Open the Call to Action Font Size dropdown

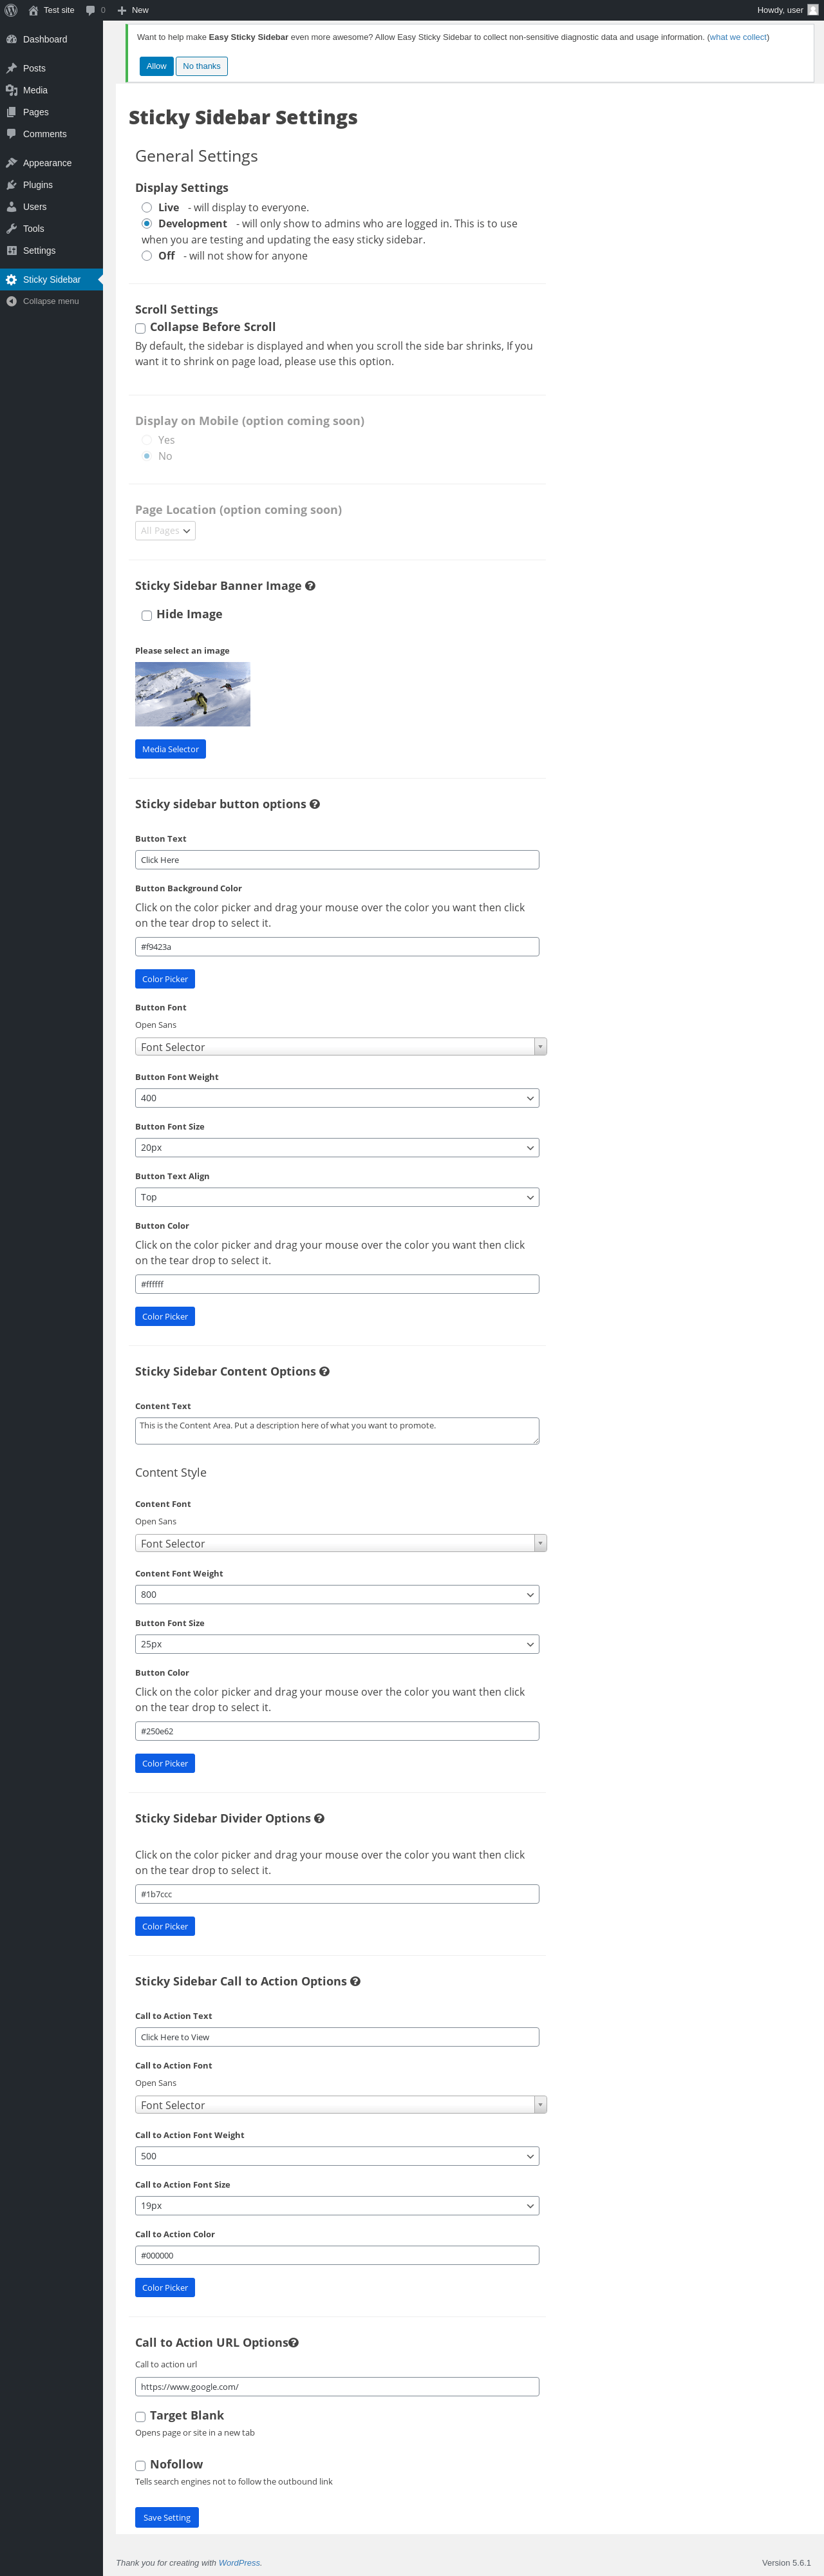[337, 2205]
